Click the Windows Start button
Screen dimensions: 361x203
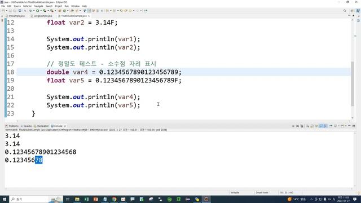pyautogui.click(x=5, y=199)
